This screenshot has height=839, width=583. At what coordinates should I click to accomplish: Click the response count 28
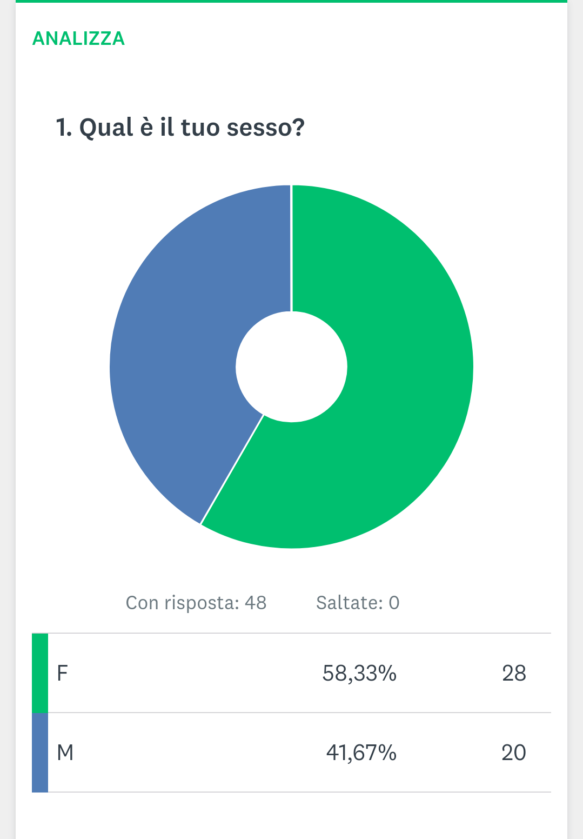pyautogui.click(x=514, y=673)
